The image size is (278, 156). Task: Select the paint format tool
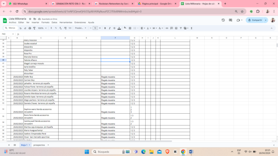point(34,28)
